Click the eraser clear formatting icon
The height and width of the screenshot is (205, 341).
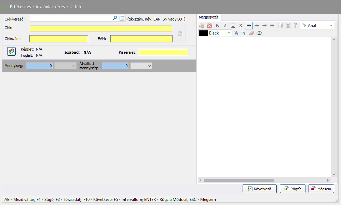tap(251, 33)
